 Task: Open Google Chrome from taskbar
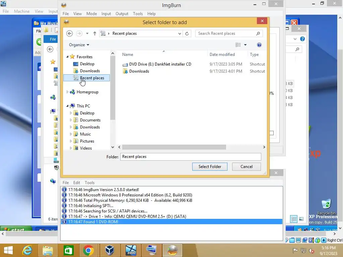pos(88,250)
